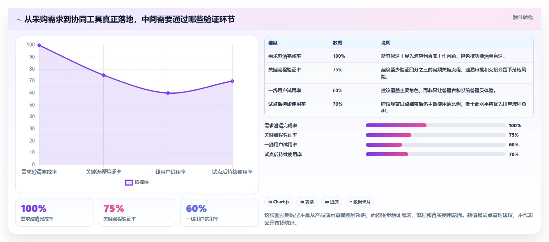Click the 说明 table column header
The image size is (549, 242).
(386, 43)
